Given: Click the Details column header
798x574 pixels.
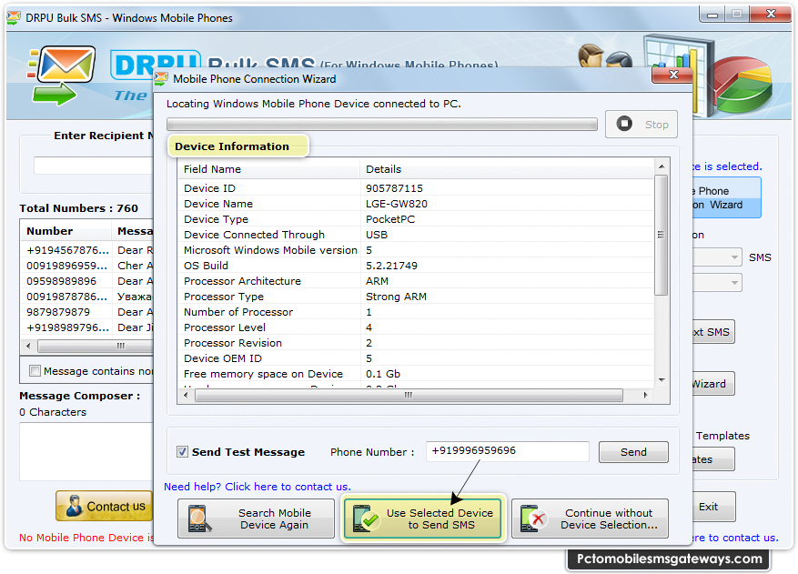Looking at the screenshot, I should [x=507, y=169].
